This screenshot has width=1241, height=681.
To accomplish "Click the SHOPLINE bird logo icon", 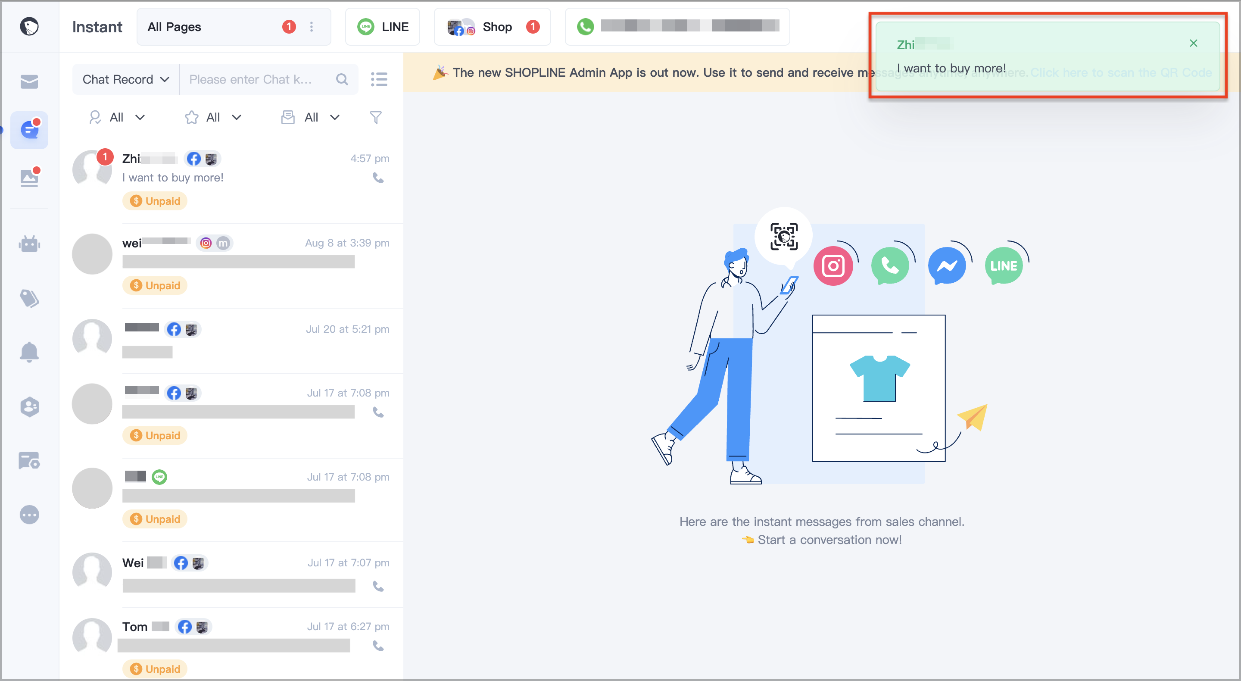I will coord(29,27).
